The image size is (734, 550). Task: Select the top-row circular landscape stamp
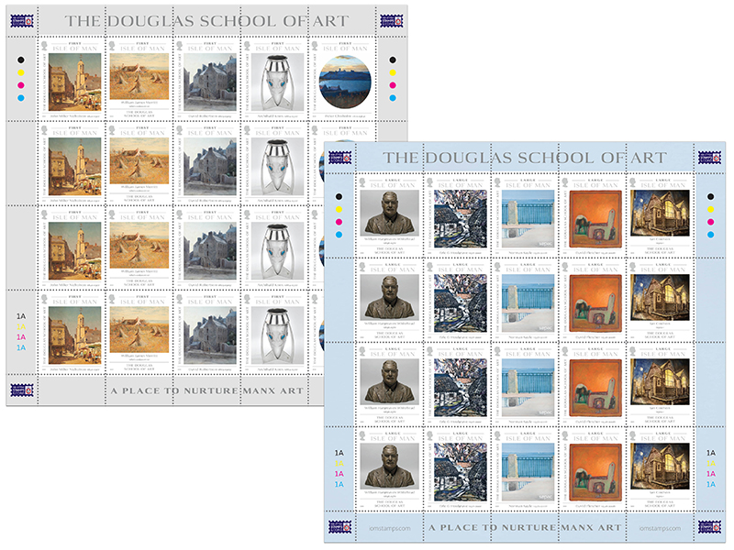click(x=342, y=79)
